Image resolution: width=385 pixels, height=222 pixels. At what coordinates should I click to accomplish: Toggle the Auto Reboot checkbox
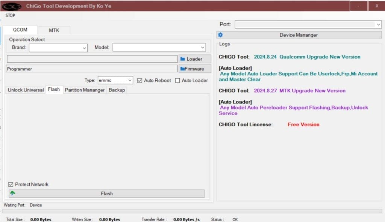[x=140, y=81]
